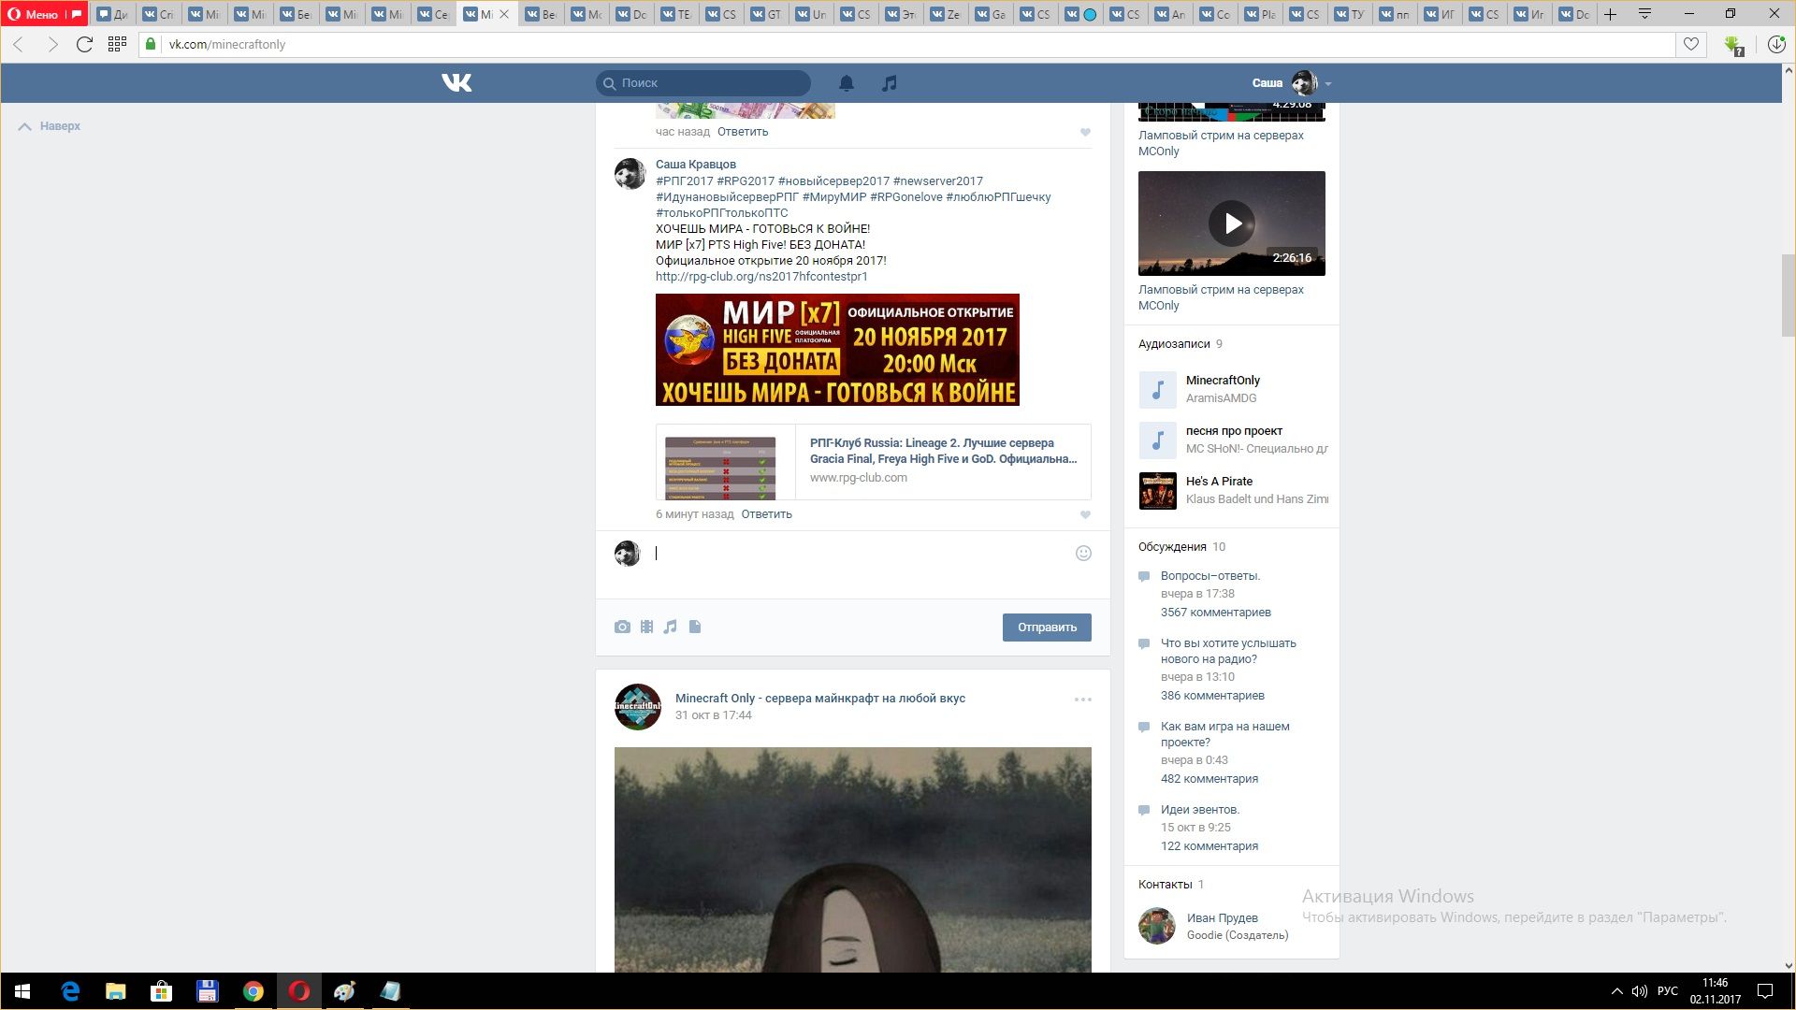Click the comment text input field
This screenshot has width=1796, height=1010.
tap(861, 554)
